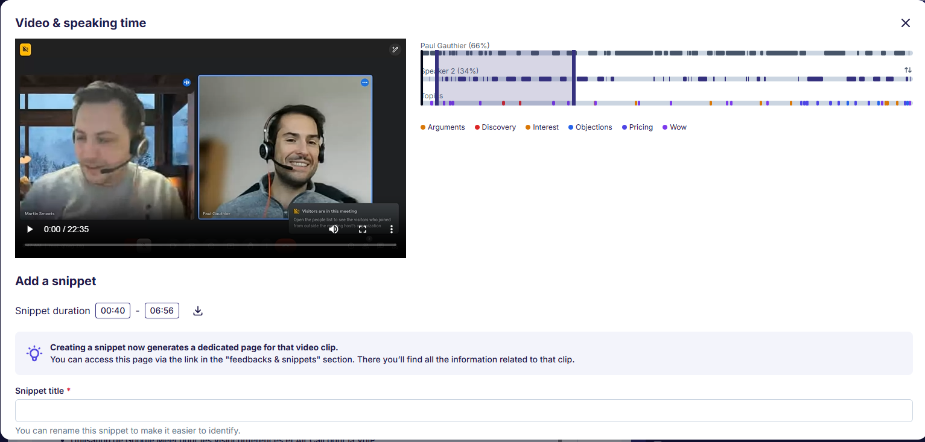Screen dimensions: 925x442
Task: Click snippet selection right handle
Action: (574, 78)
